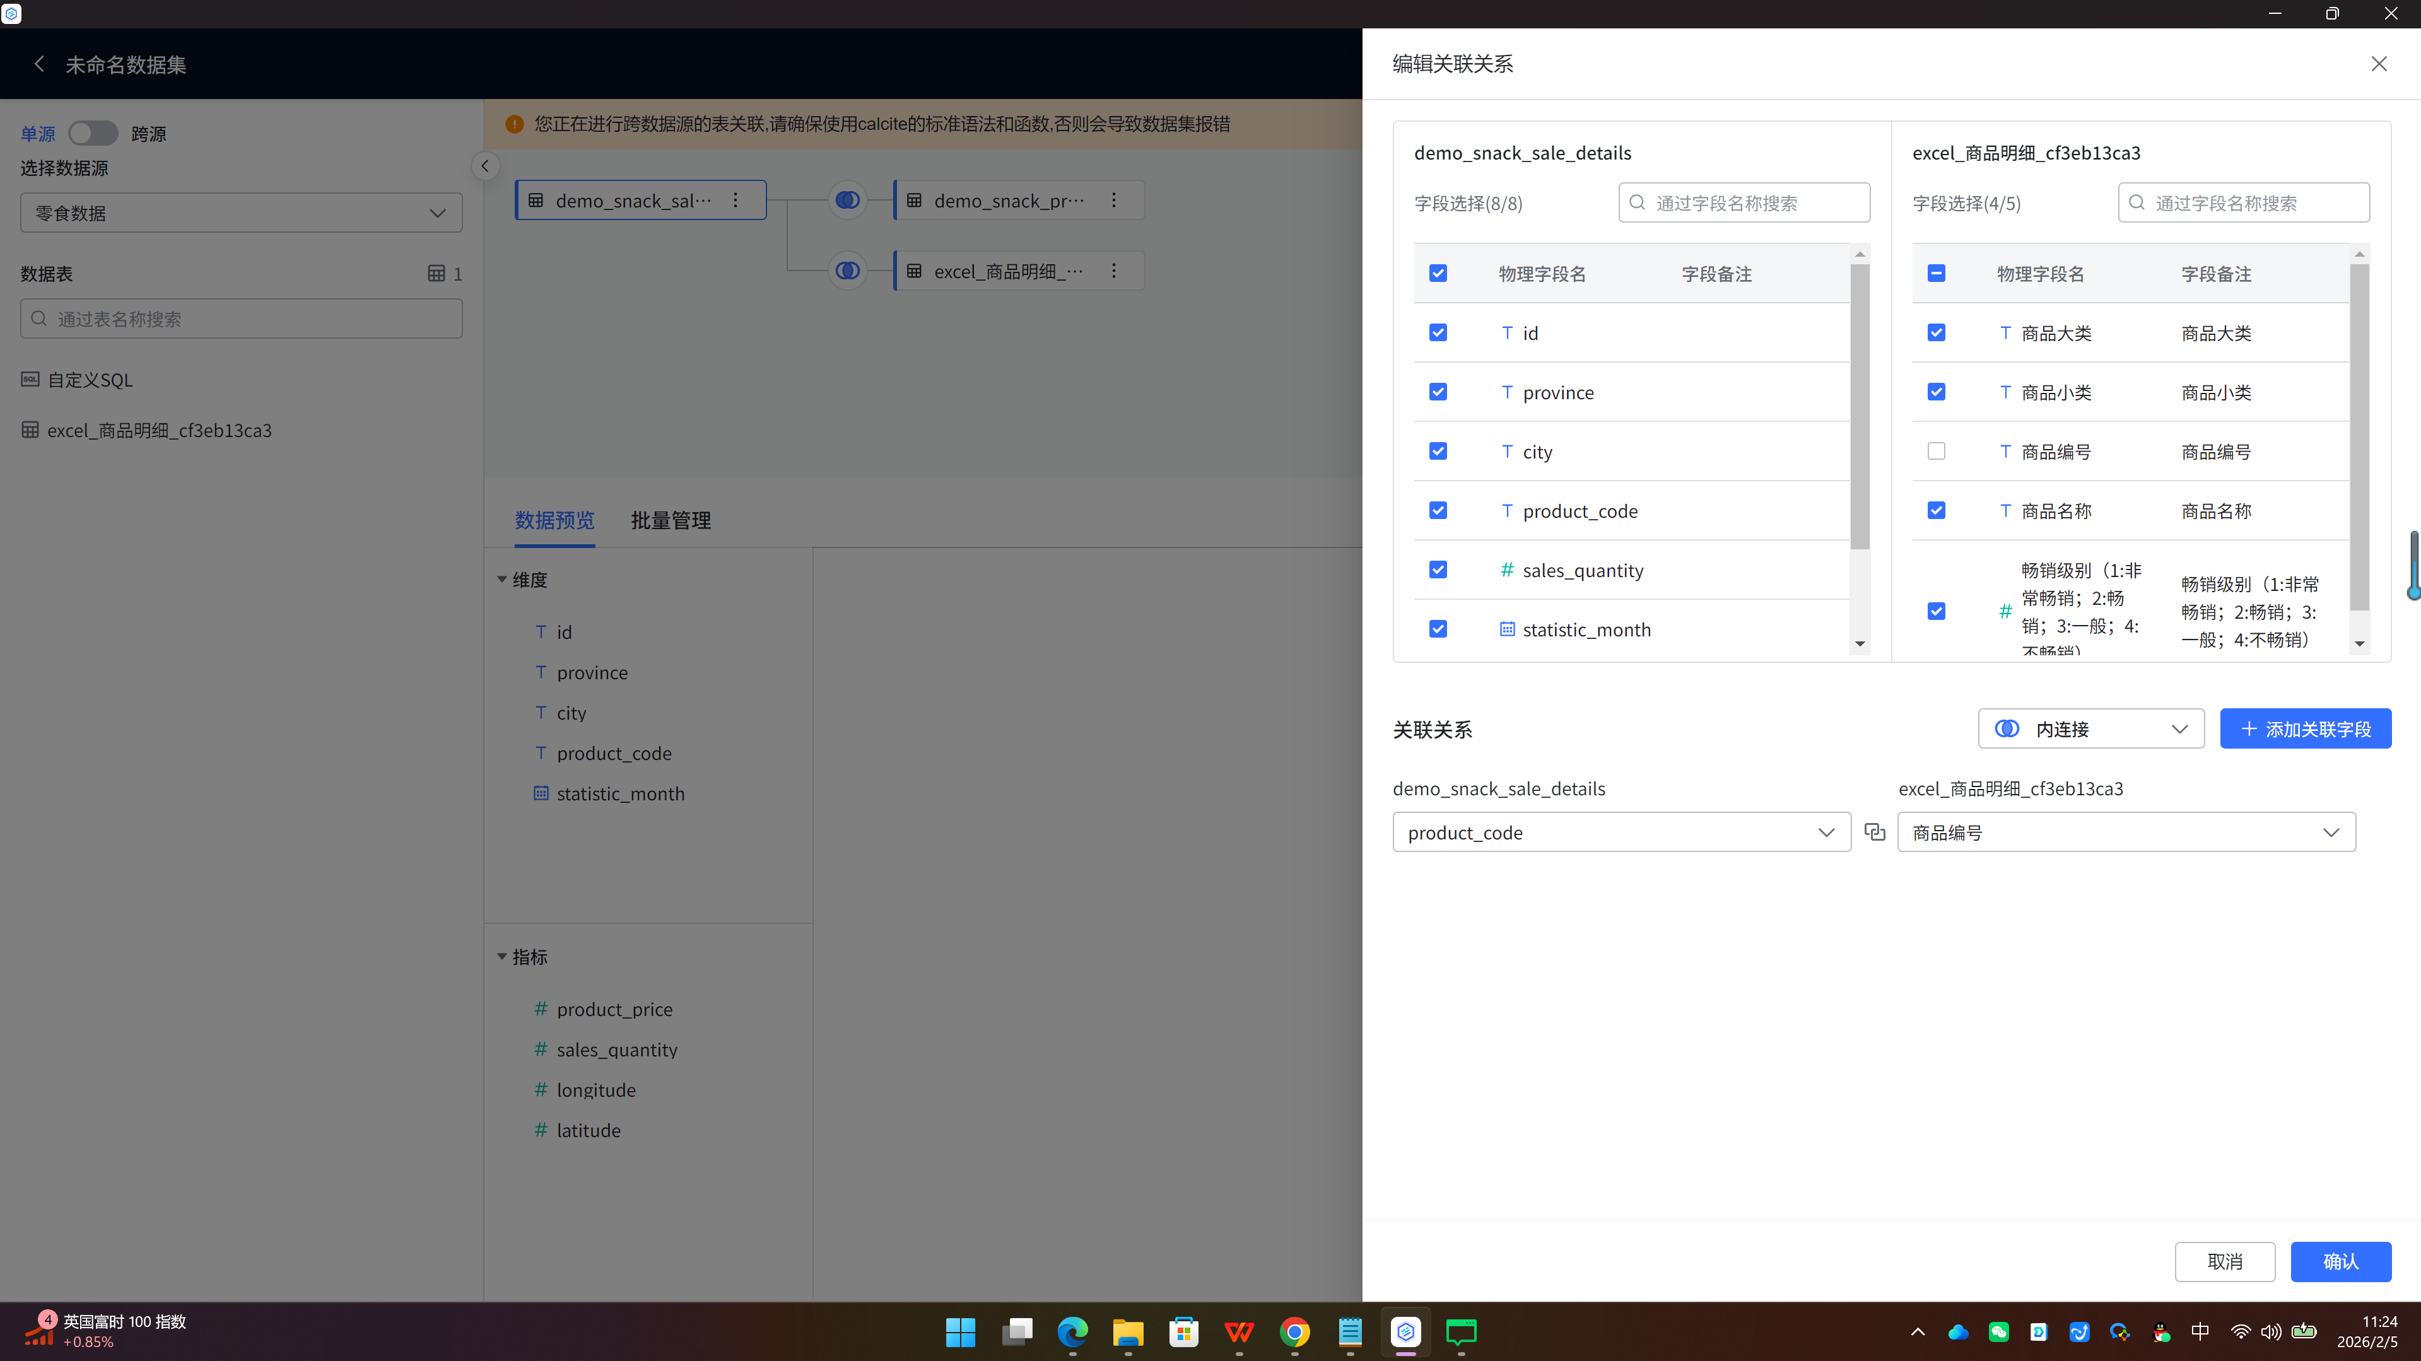Open more options for excel_商品明细 node

(1114, 271)
